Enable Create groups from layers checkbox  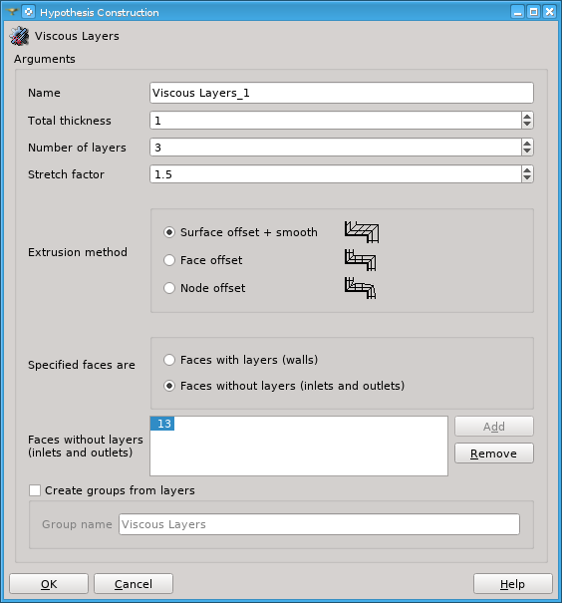click(35, 490)
